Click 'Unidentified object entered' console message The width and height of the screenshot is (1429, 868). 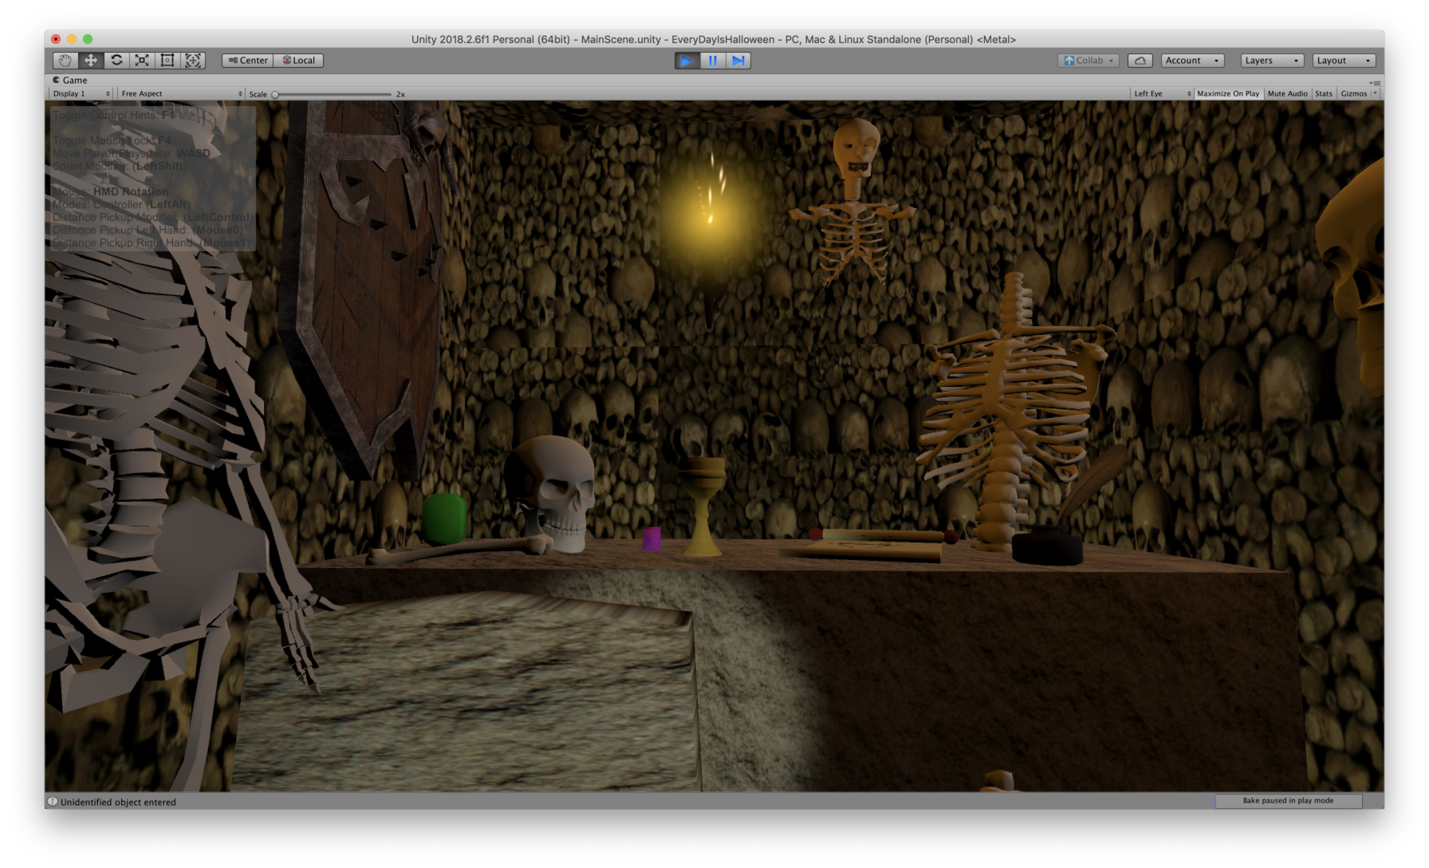point(118,803)
